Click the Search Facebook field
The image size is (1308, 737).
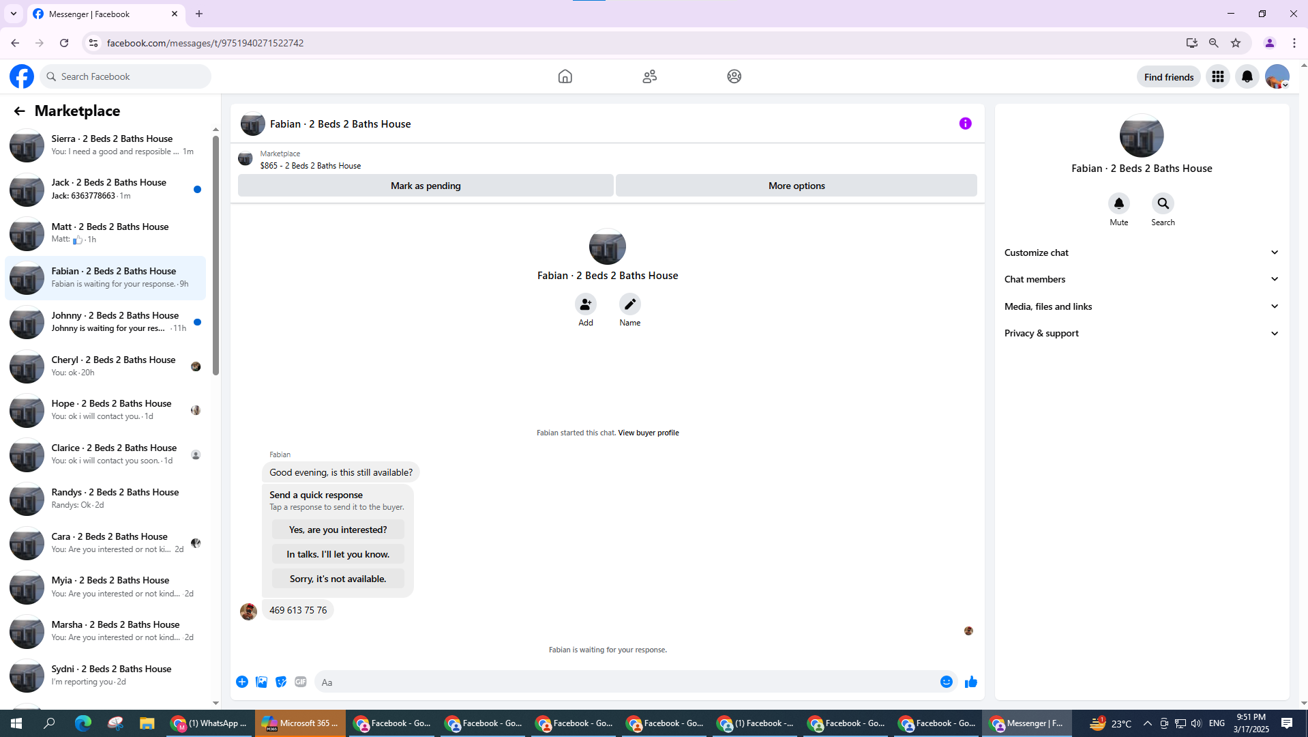[x=126, y=76]
